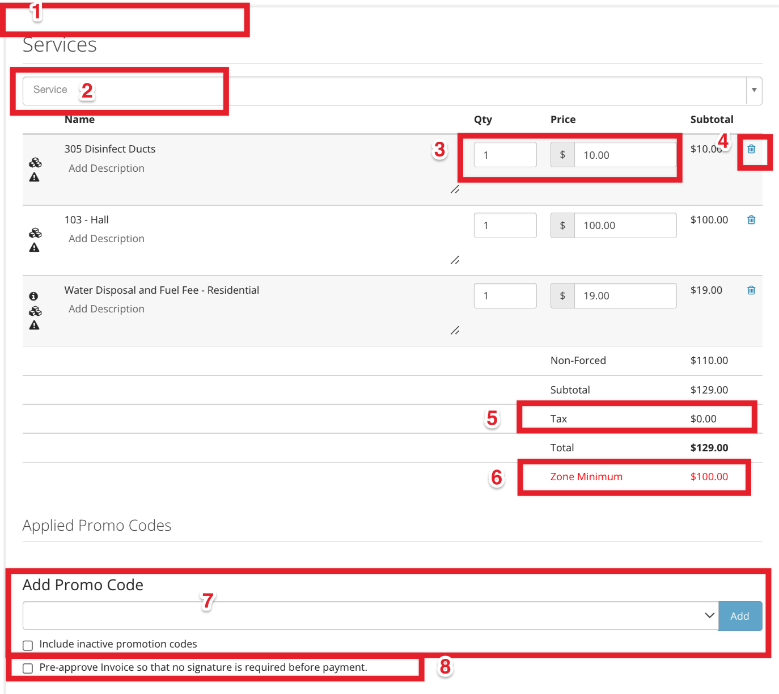Click Add Description under Water Disposal fee
Image resolution: width=779 pixels, height=694 pixels.
(107, 309)
